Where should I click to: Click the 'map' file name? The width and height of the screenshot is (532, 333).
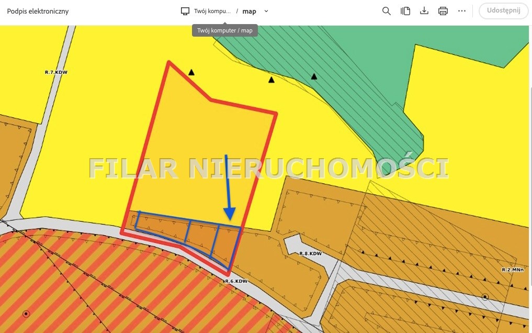[x=249, y=11]
